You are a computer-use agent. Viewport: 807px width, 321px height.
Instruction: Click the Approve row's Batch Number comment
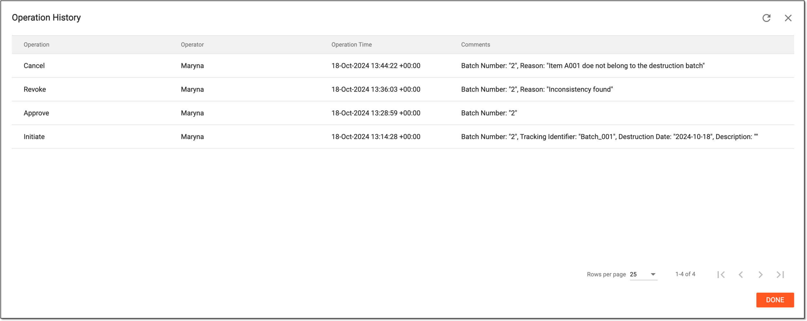[x=489, y=113]
